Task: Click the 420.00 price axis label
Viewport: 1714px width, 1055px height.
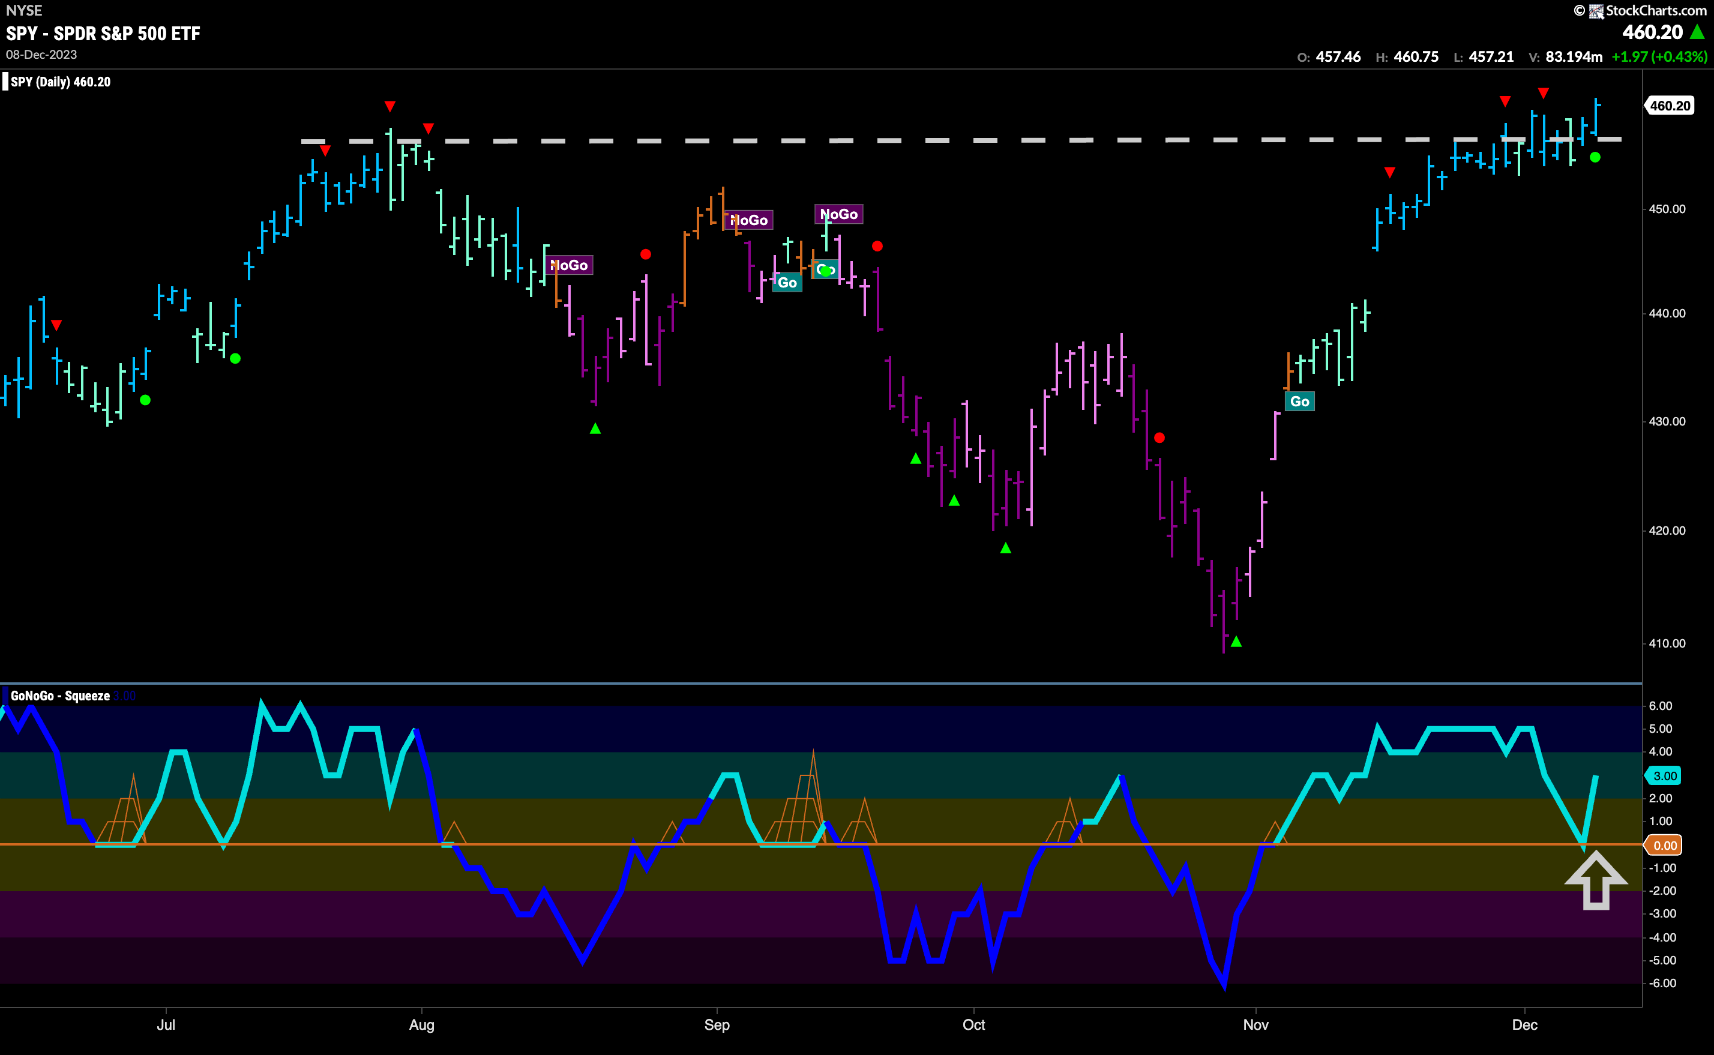Action: (1667, 531)
